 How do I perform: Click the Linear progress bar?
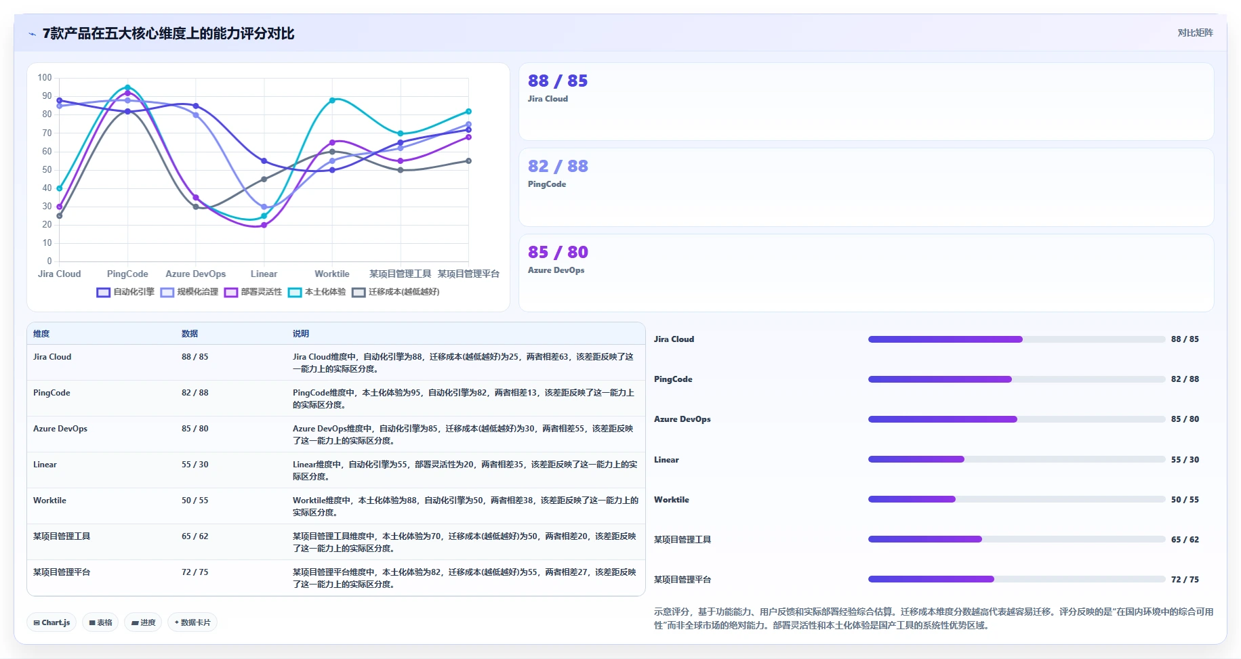[x=1017, y=459]
